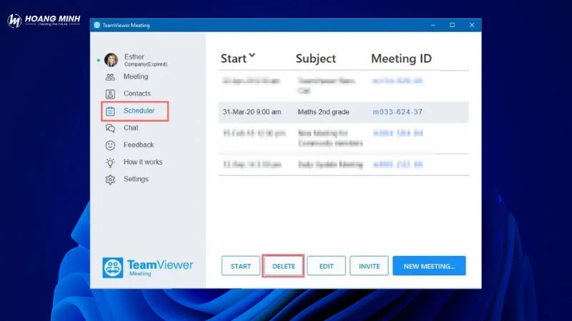The image size is (572, 321).
Task: Go to the Contacts menu item
Action: [x=137, y=93]
